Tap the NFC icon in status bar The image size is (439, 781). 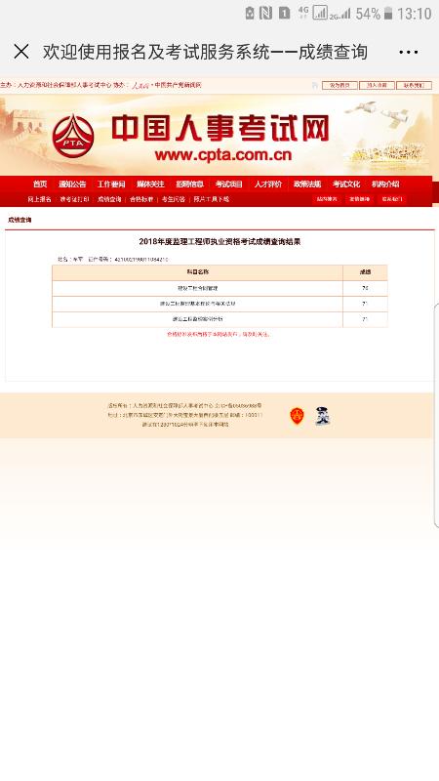click(265, 14)
